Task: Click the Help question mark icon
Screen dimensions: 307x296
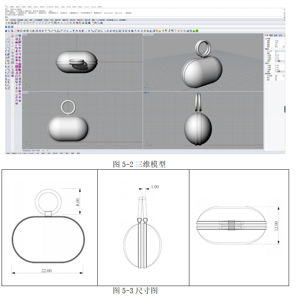Action: (x=101, y=23)
